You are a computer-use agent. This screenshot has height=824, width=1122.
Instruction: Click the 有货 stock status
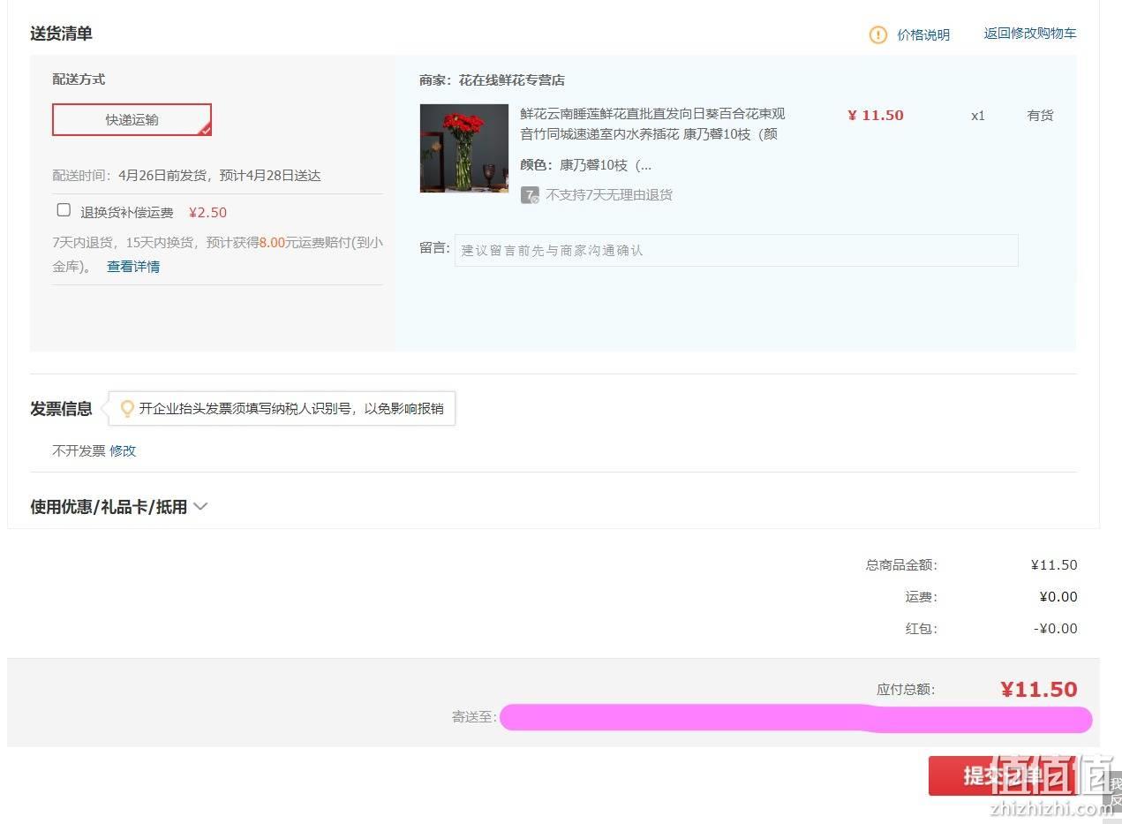click(1040, 115)
